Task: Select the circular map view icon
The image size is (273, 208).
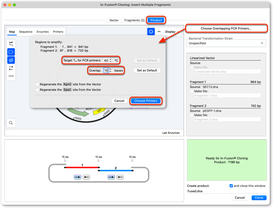Action: [151, 32]
